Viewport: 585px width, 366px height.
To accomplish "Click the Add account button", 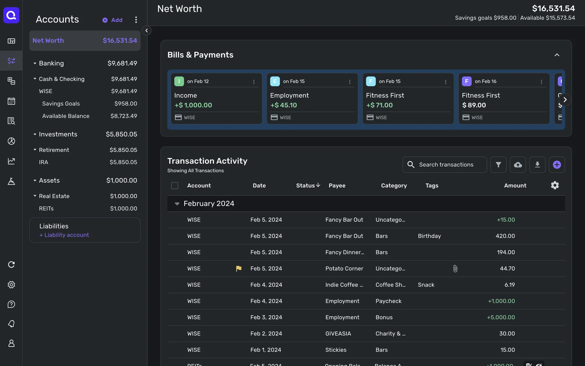I will coord(112,20).
